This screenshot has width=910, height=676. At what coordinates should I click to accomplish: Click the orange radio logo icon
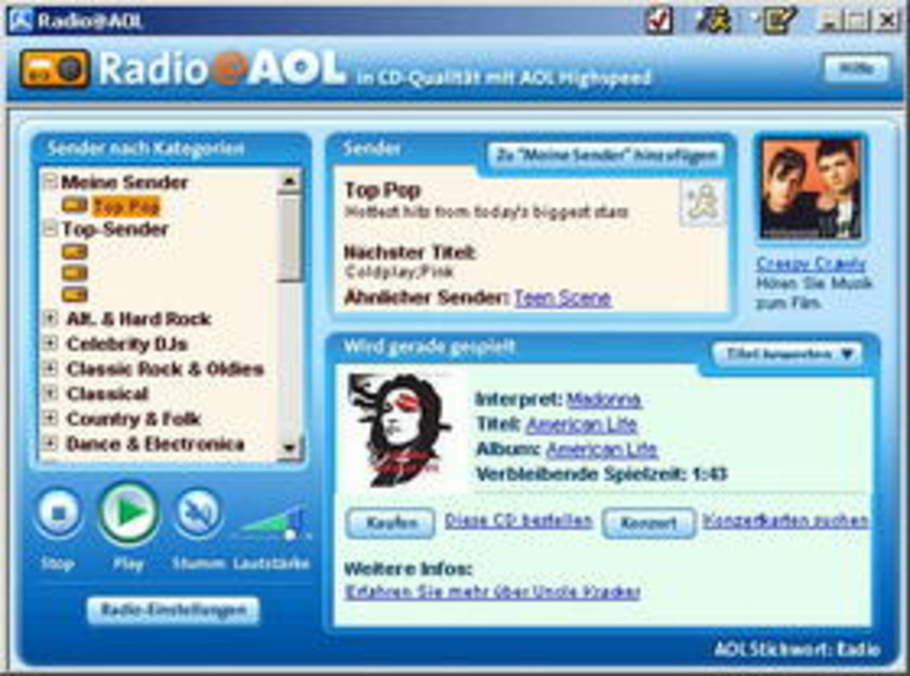[55, 69]
